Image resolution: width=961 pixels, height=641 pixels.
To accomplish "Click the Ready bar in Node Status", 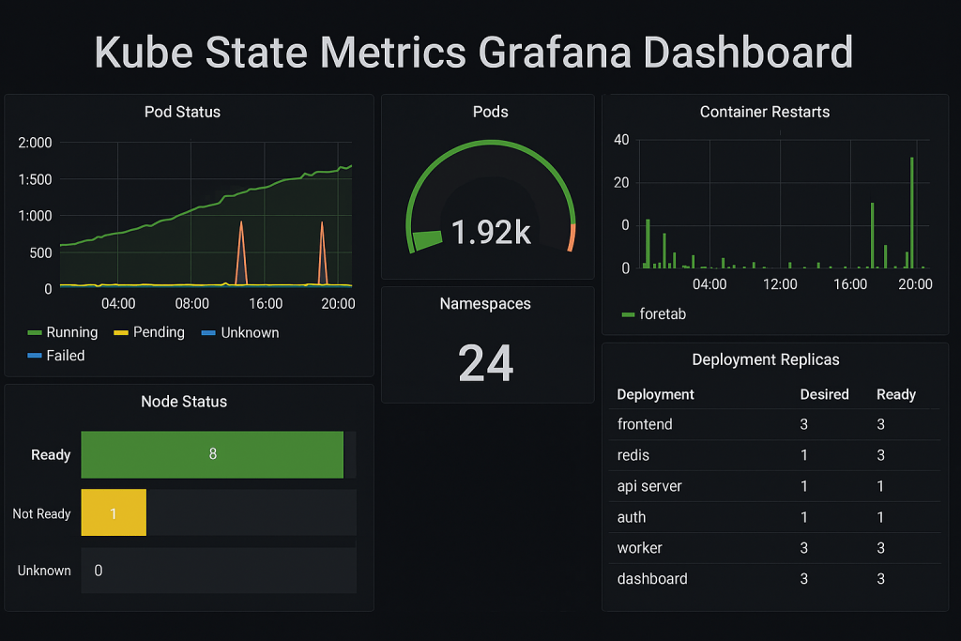I will pyautogui.click(x=212, y=455).
